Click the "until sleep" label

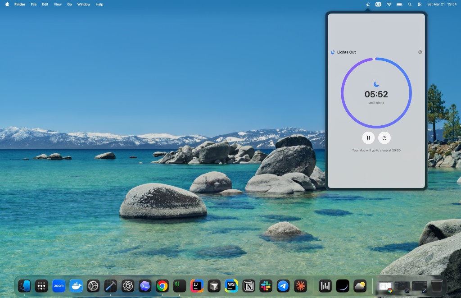pos(376,103)
